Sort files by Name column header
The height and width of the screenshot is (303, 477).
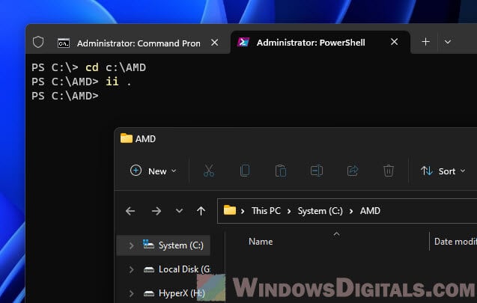coord(261,242)
